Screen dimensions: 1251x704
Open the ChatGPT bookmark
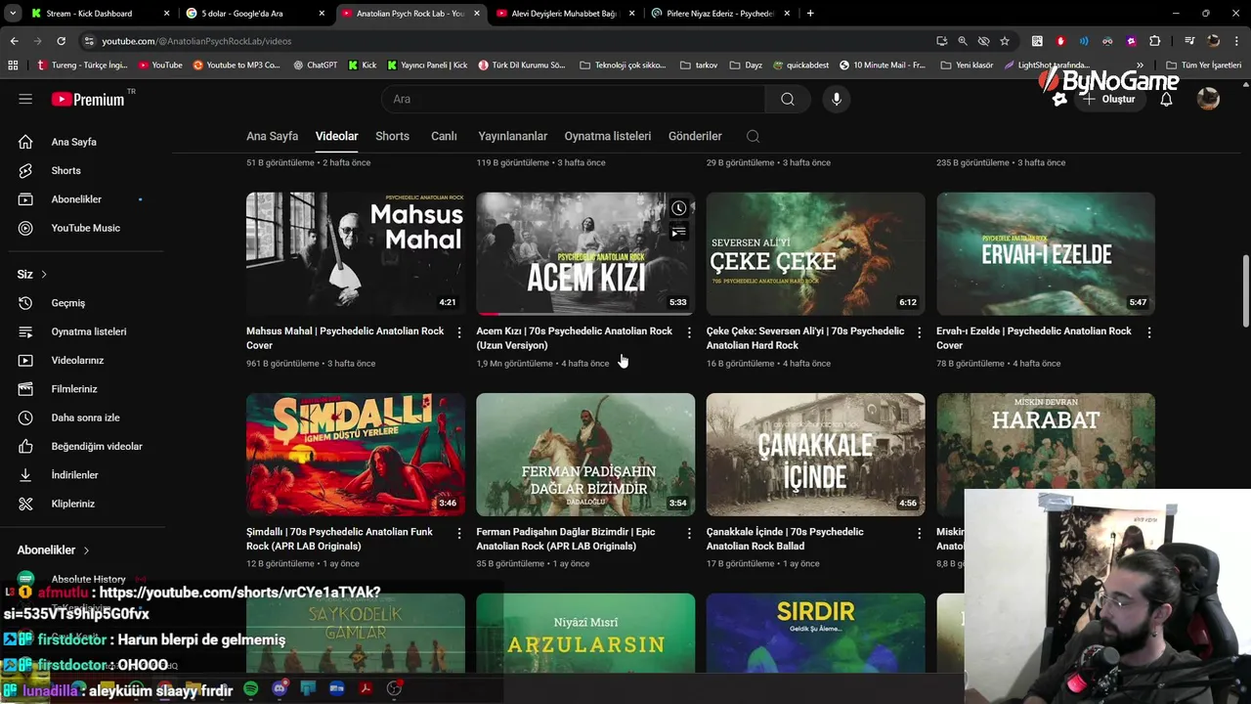coord(315,66)
